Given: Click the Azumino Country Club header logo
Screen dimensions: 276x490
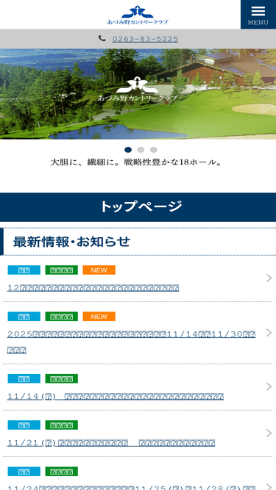Looking at the screenshot, I should coord(138,15).
